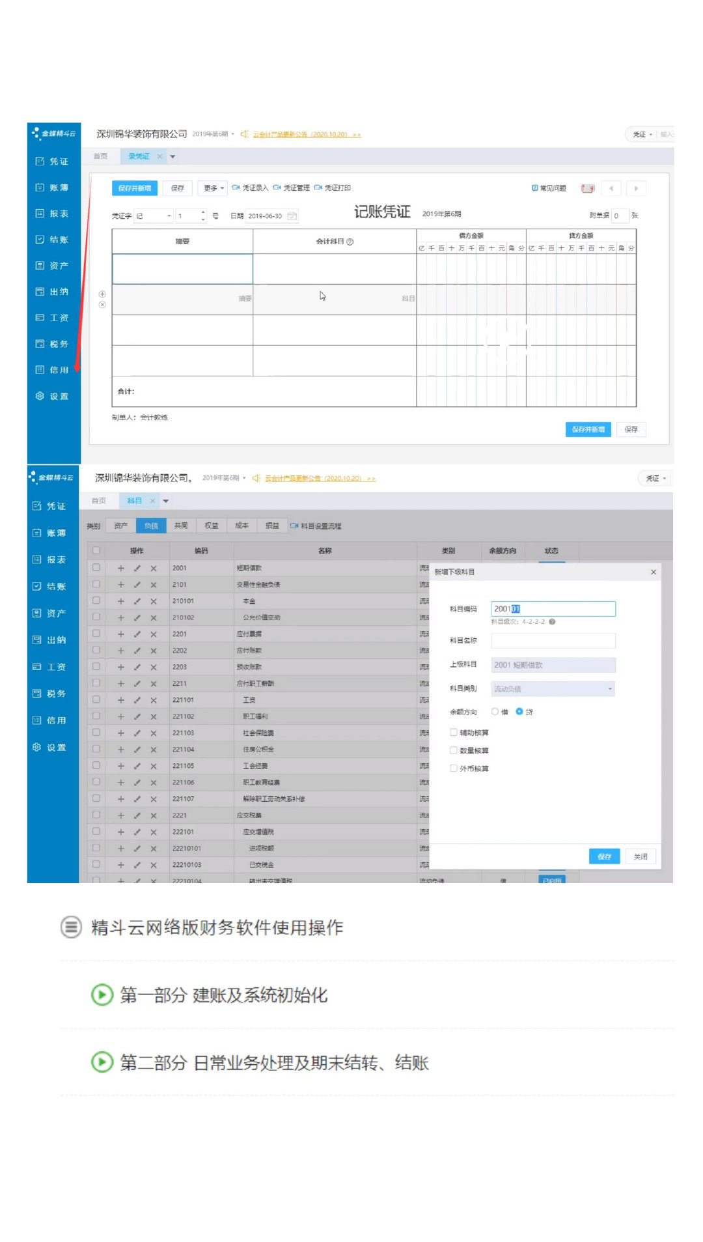Click the red calculator icon in voucher toolbar
Image resolution: width=703 pixels, height=1242 pixels.
pyautogui.click(x=587, y=189)
